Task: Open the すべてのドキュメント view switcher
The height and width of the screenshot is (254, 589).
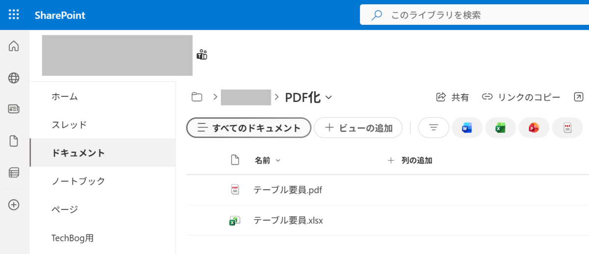Action: click(x=249, y=128)
